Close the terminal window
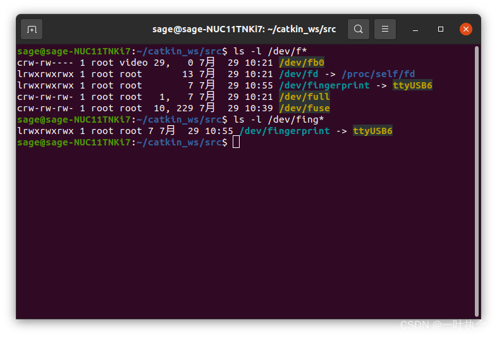 point(466,29)
